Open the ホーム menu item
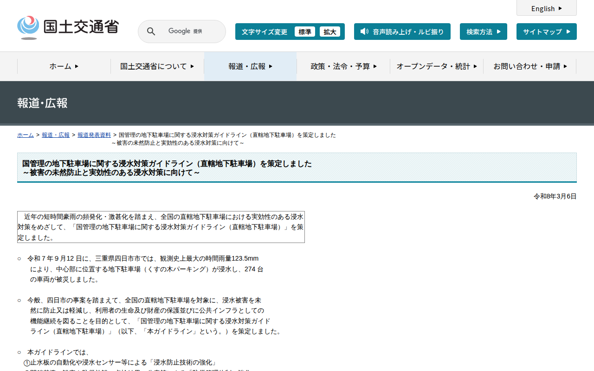 click(64, 66)
